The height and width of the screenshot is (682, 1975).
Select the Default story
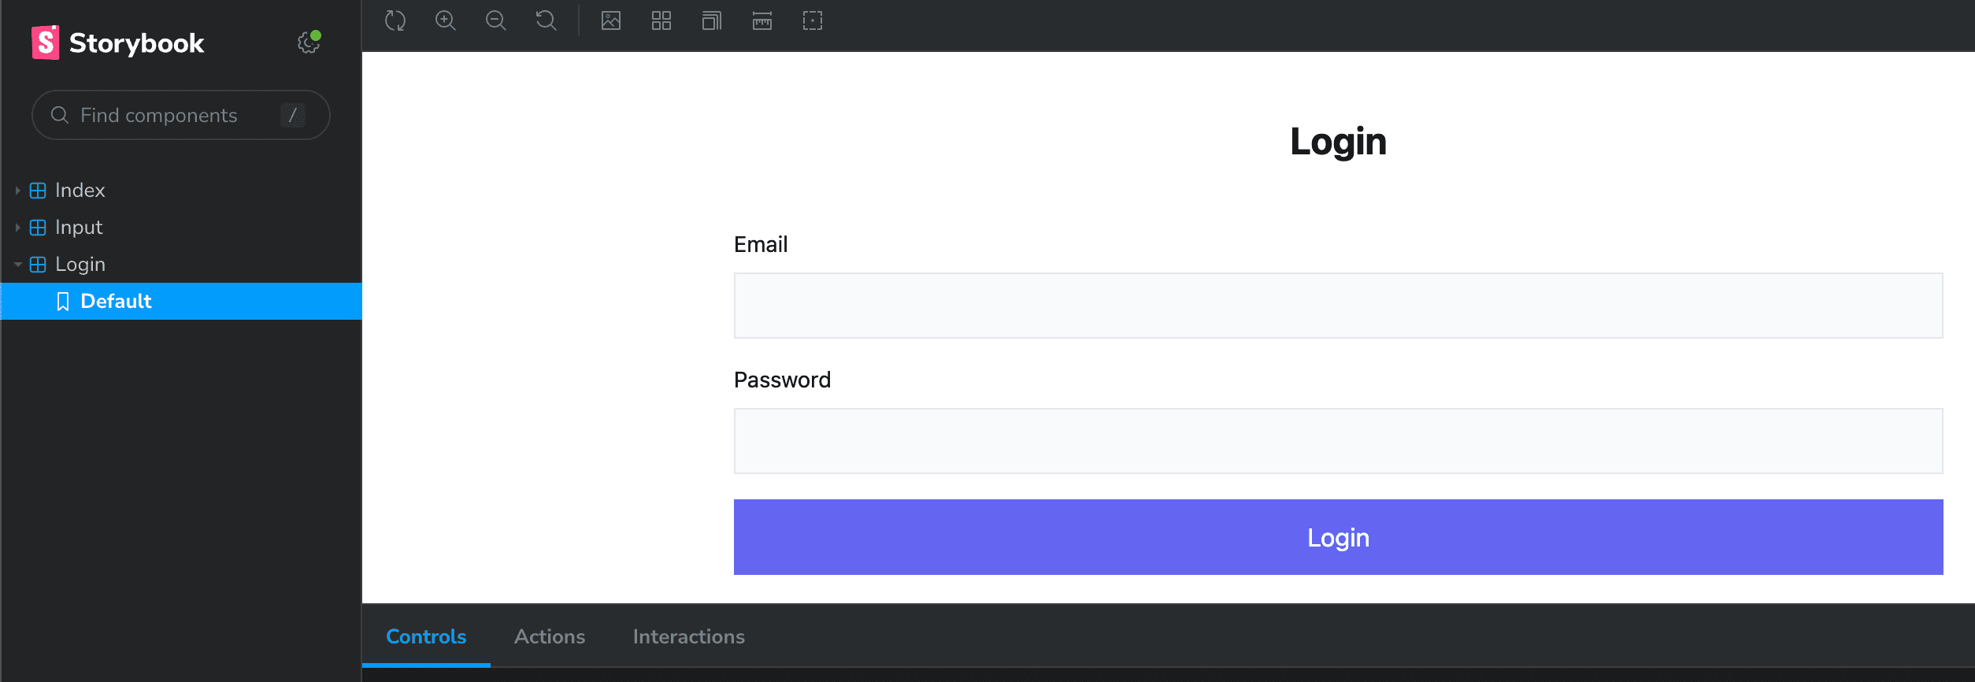[x=116, y=302]
